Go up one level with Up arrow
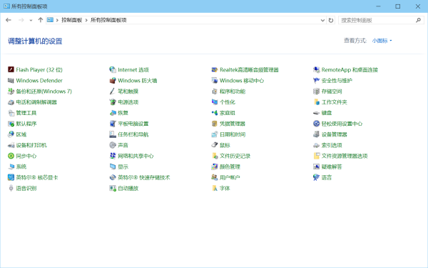428x268 pixels. 41,20
